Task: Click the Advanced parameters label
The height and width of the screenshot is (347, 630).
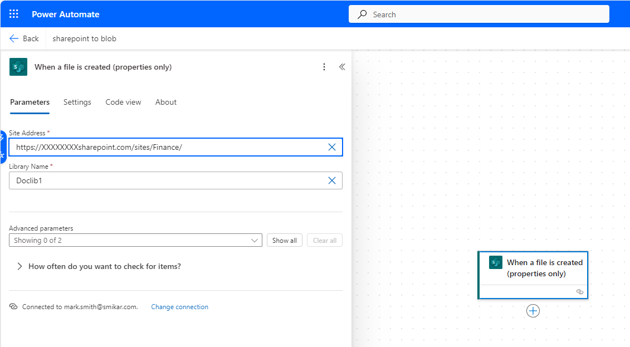Action: pos(41,228)
